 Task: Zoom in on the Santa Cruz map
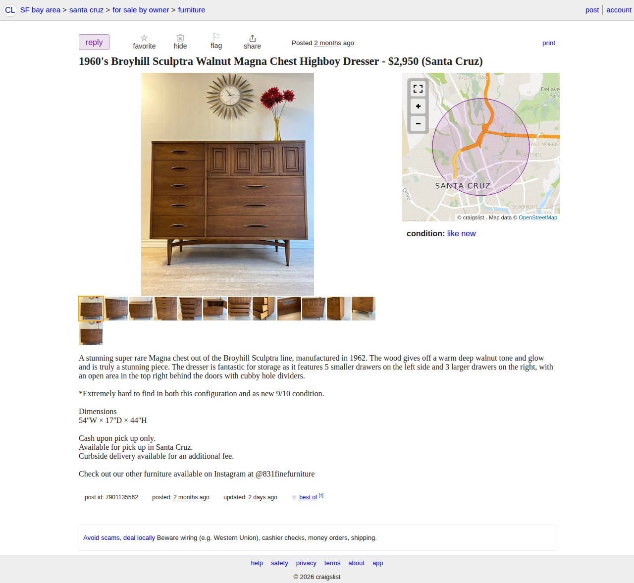(418, 106)
